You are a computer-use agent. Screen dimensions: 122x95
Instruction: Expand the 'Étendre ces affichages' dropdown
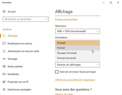(77, 65)
